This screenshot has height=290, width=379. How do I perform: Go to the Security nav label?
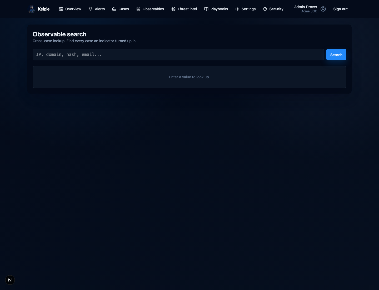pyautogui.click(x=276, y=9)
